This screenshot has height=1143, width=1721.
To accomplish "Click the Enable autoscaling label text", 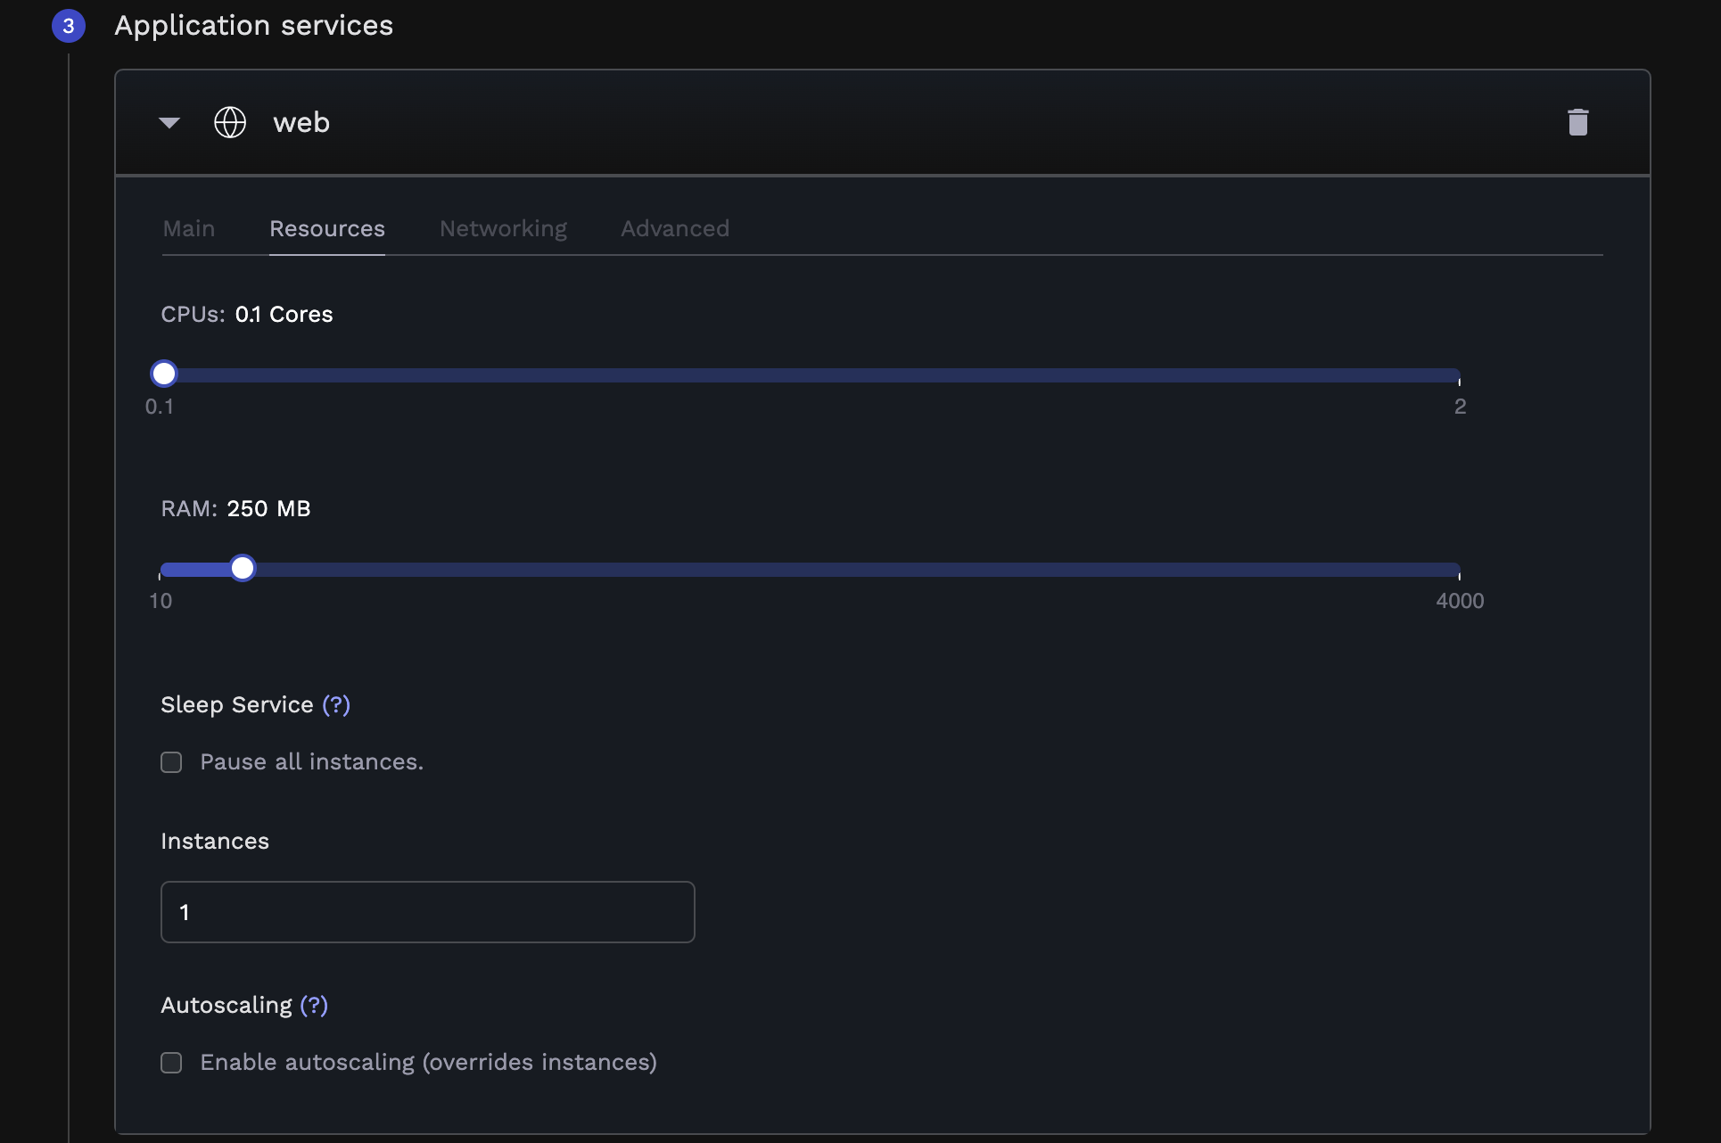I will [x=428, y=1063].
